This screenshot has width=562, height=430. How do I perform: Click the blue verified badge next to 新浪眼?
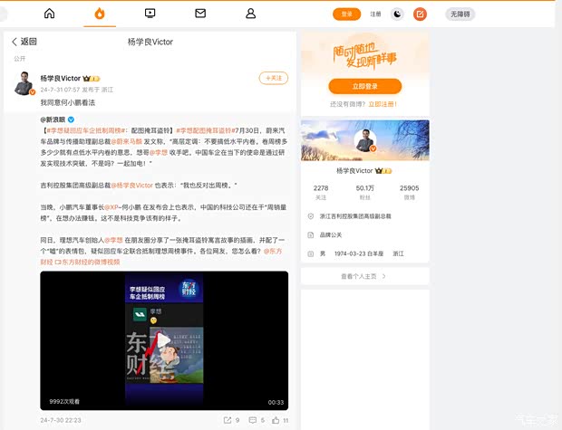(71, 119)
